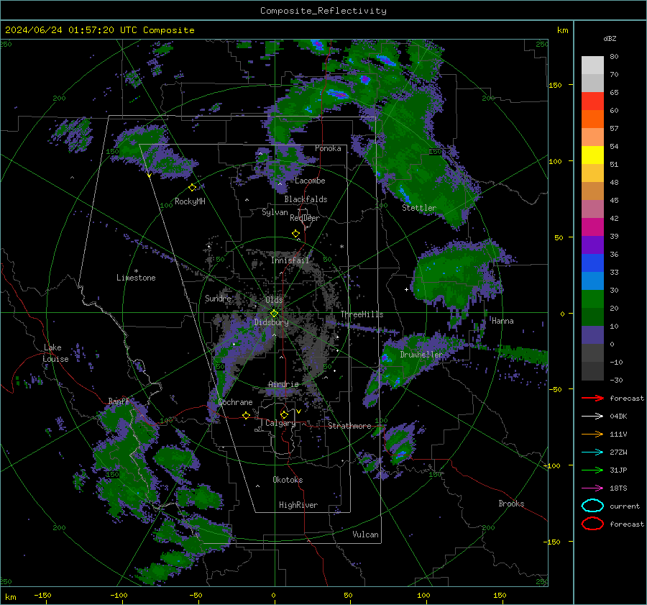Click the Drumheller label

click(421, 355)
